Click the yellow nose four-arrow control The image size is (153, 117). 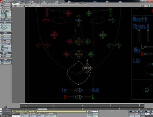pyautogui.click(x=79, y=41)
